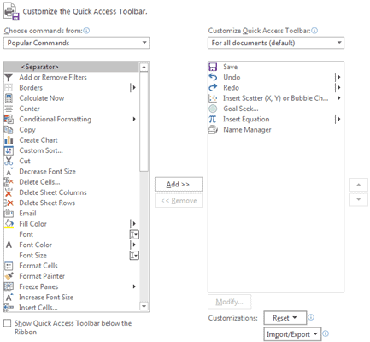The width and height of the screenshot is (370, 342).
Task: Click the Fill Color yellow paint bucket
Action: click(x=9, y=224)
